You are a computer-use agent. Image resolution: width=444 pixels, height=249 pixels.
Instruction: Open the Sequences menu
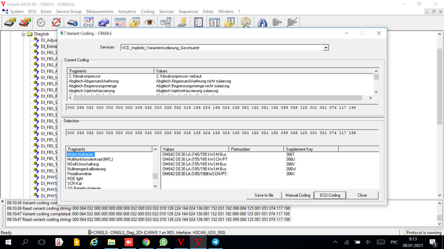tap(188, 12)
